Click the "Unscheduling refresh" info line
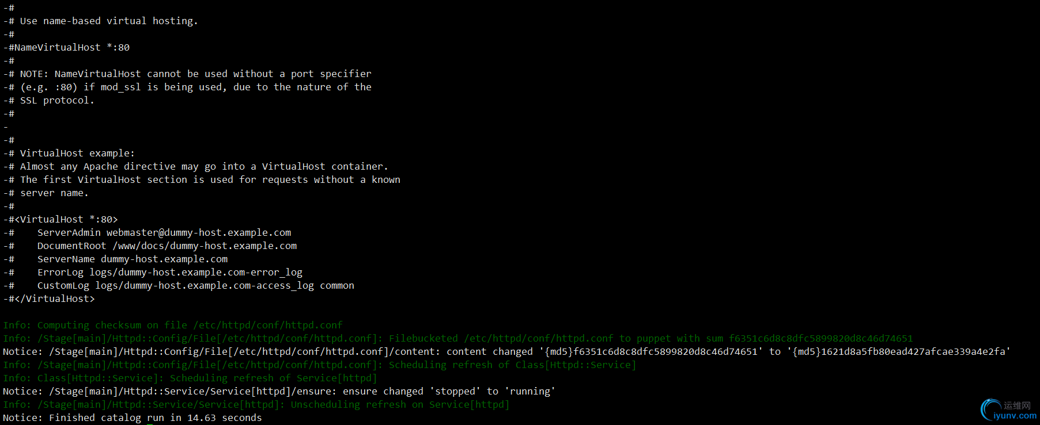The image size is (1040, 425). coord(256,405)
